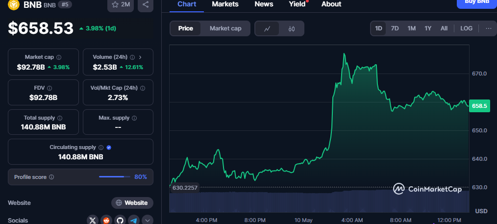Viewport: 497px width, 224px height.
Task: Open Volume (24h) info icon
Action: tap(132, 57)
